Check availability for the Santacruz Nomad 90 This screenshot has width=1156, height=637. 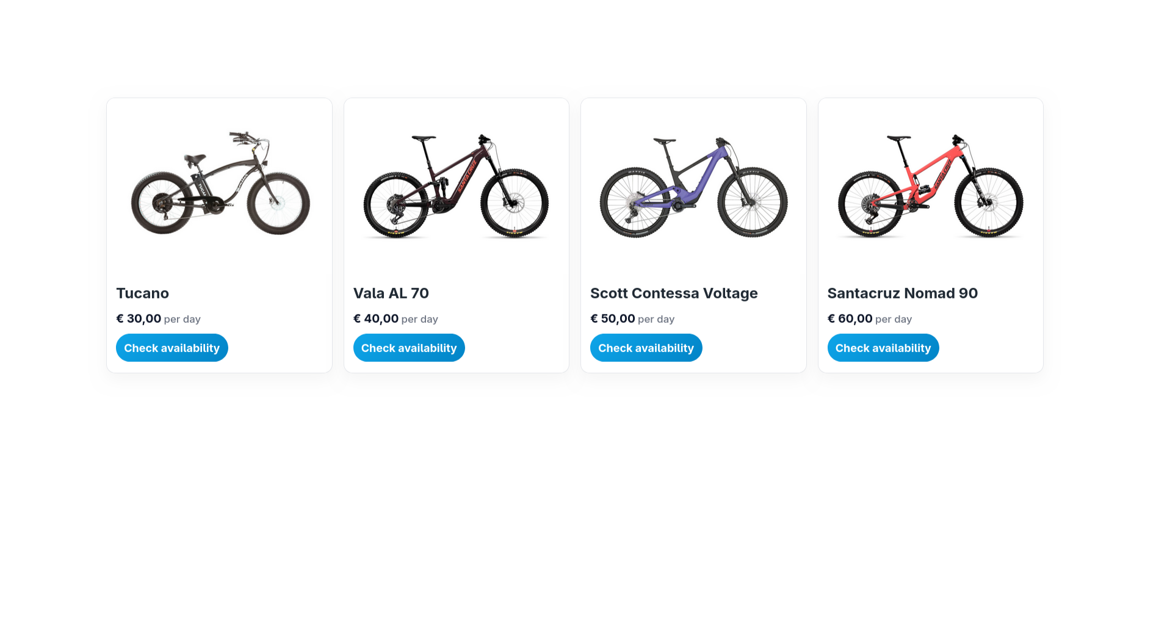(x=883, y=348)
